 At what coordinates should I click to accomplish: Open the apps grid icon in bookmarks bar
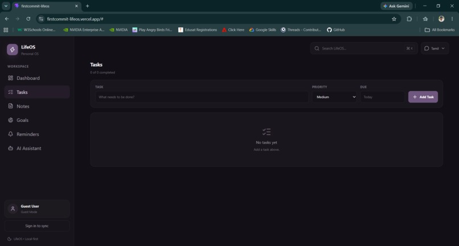pos(6,30)
